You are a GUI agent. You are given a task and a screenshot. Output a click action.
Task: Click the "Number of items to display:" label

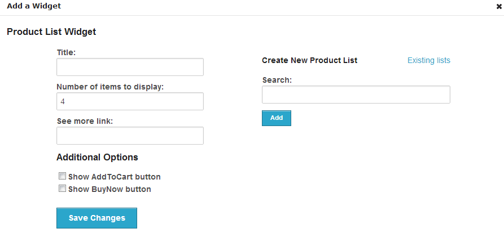110,87
